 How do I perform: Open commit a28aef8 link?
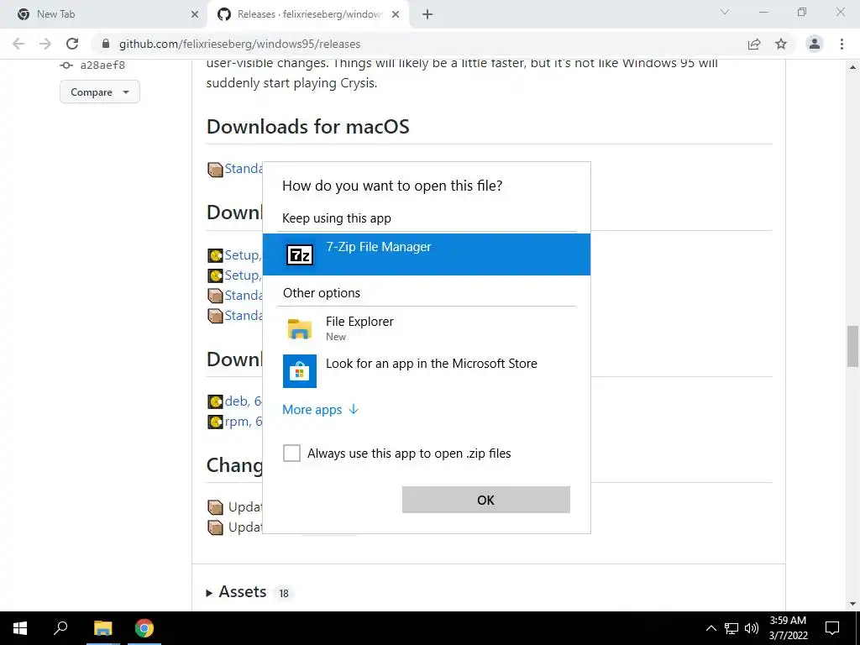[x=102, y=66]
